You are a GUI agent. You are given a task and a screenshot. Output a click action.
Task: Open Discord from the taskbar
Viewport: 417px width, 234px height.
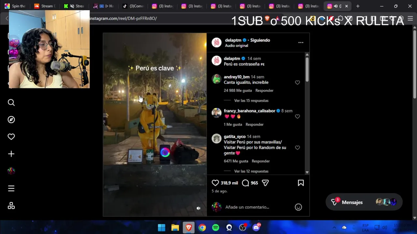(256, 227)
